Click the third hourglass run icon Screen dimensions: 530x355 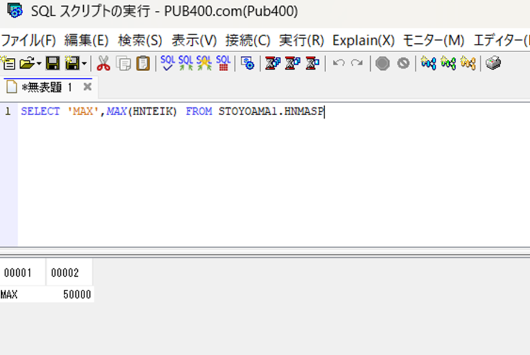point(313,63)
